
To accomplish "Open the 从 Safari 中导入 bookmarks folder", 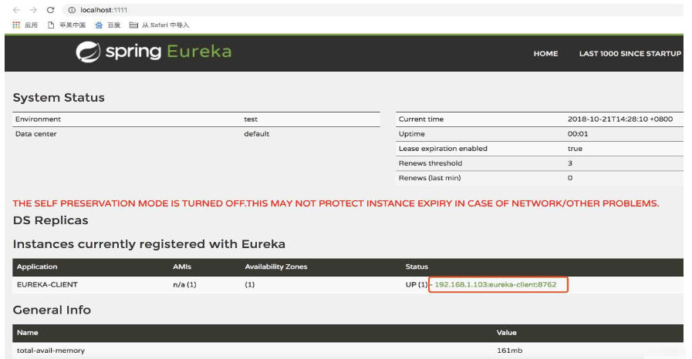I will [160, 25].
